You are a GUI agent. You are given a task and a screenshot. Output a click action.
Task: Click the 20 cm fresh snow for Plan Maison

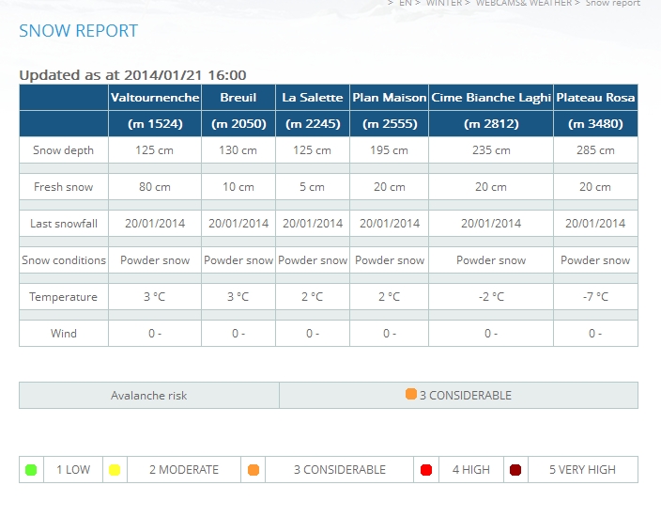click(389, 187)
